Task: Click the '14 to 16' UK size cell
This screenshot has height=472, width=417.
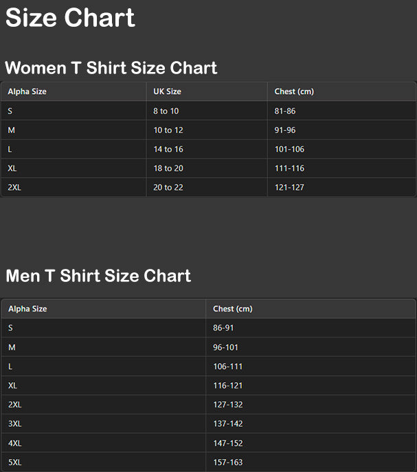Action: (x=168, y=149)
